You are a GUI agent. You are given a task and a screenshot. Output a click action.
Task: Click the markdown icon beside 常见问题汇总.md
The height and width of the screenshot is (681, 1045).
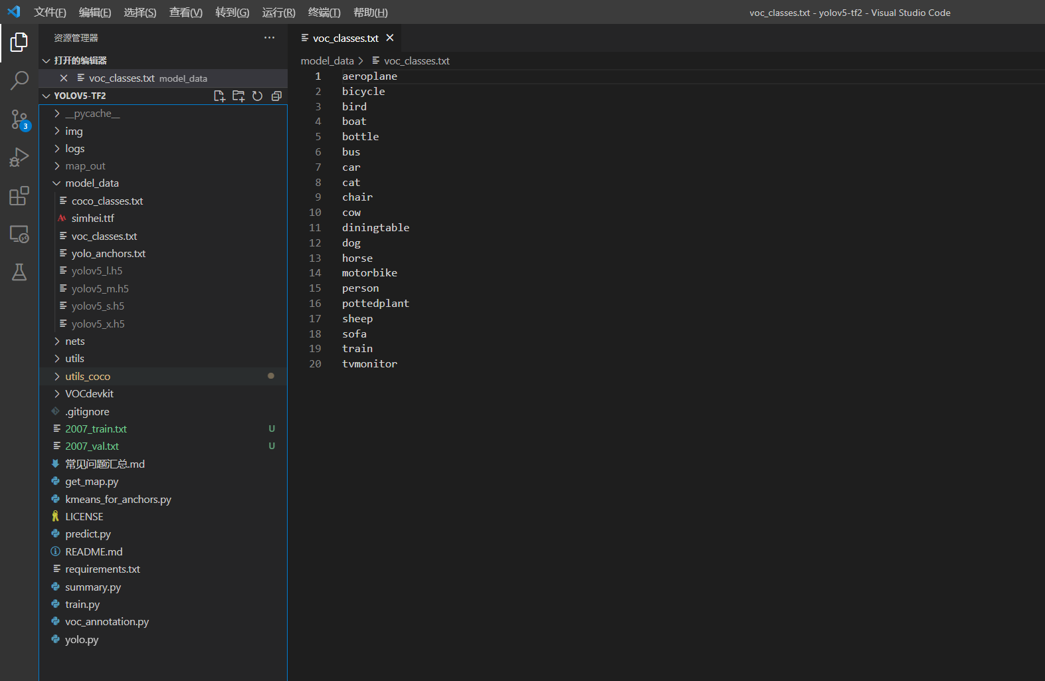[x=56, y=464]
